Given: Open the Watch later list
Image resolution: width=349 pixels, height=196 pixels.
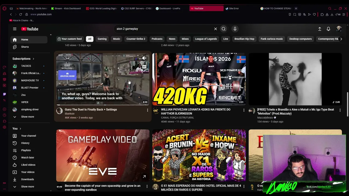Looking at the screenshot, I should [x=29, y=158].
